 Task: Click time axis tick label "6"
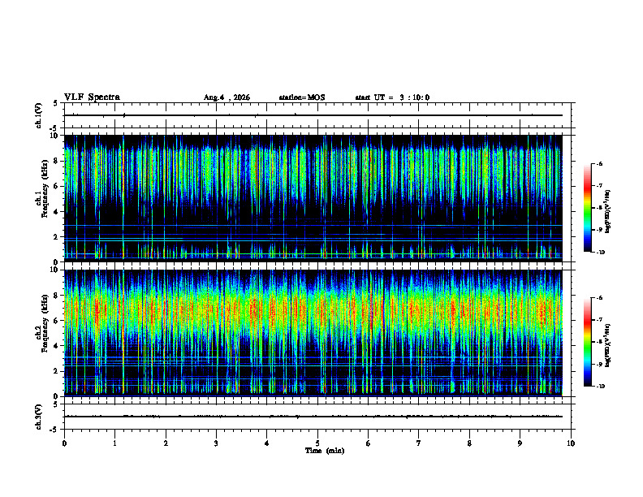point(368,443)
